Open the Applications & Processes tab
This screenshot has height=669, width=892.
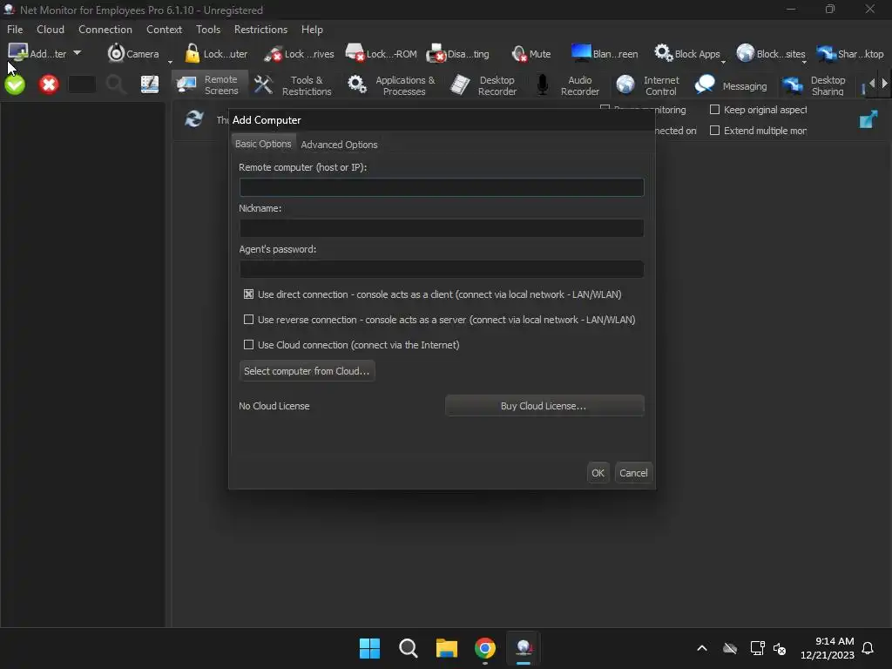coord(392,84)
